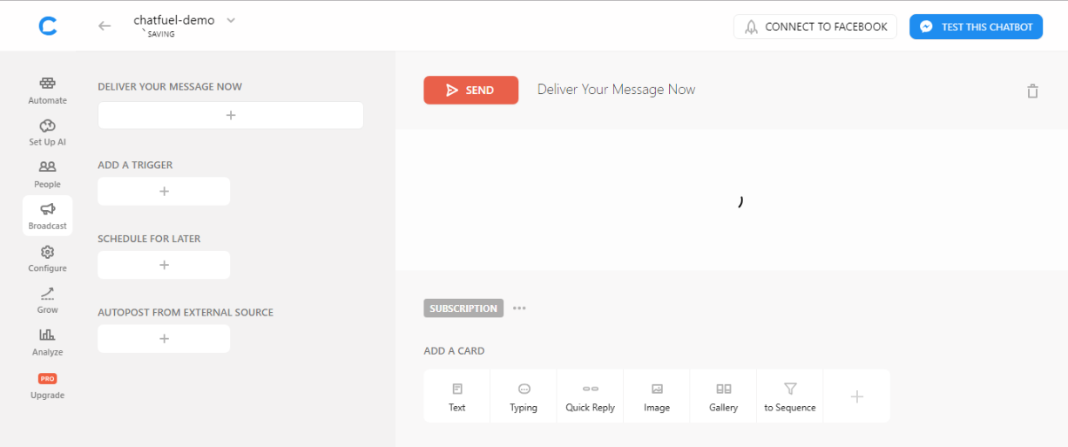Open the Configure settings
The image size is (1068, 447).
point(47,259)
